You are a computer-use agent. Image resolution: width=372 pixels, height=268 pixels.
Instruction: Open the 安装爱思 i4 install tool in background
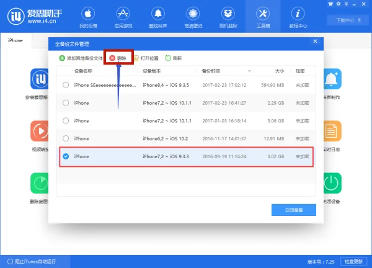(x=40, y=79)
